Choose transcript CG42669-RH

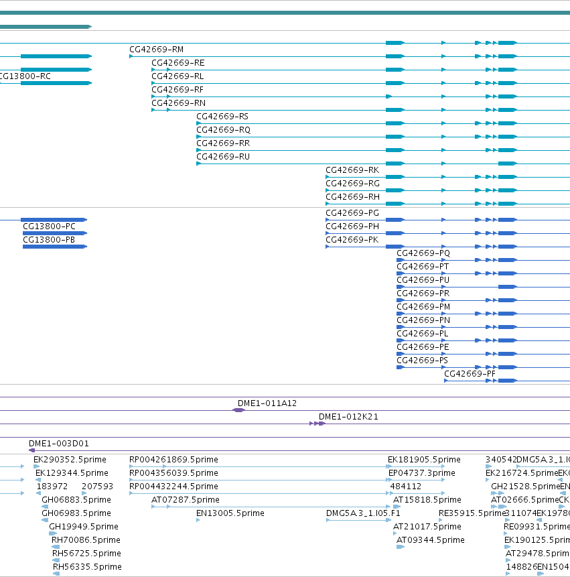[x=353, y=197]
